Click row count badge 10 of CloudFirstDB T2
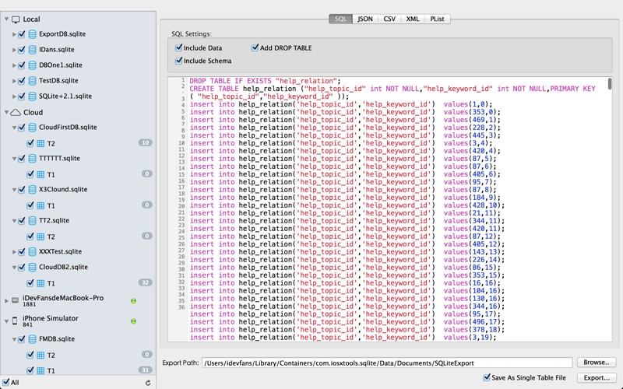Viewport: 623px width, 389px height. (x=146, y=143)
